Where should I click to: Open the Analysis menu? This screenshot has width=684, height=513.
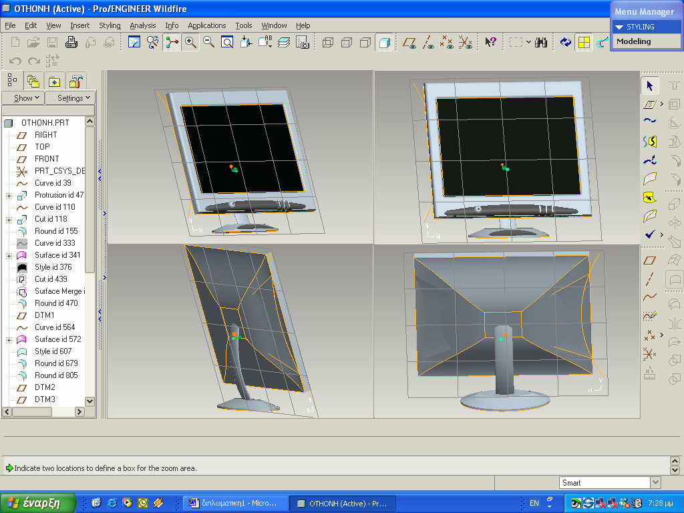click(x=143, y=26)
